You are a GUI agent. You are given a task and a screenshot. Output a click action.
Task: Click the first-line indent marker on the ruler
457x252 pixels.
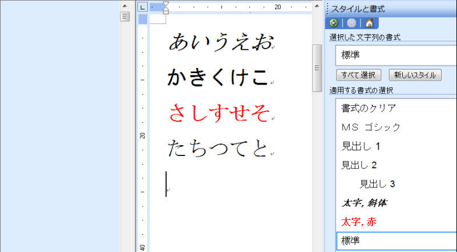click(x=166, y=4)
